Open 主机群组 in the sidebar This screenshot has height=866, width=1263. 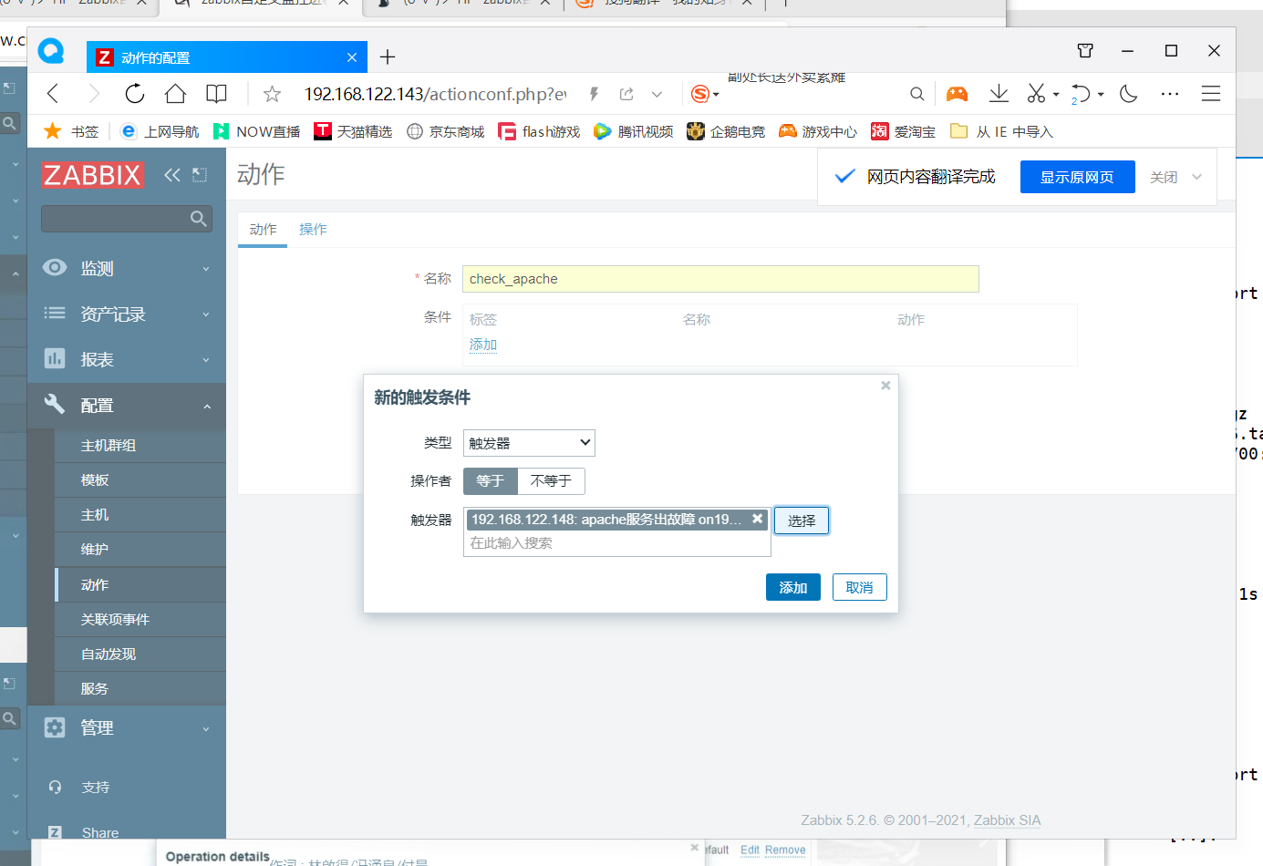click(140, 446)
